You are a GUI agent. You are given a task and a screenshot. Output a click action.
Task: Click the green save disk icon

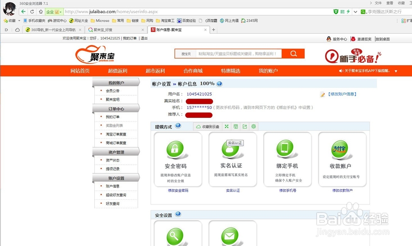pyautogui.click(x=235, y=126)
